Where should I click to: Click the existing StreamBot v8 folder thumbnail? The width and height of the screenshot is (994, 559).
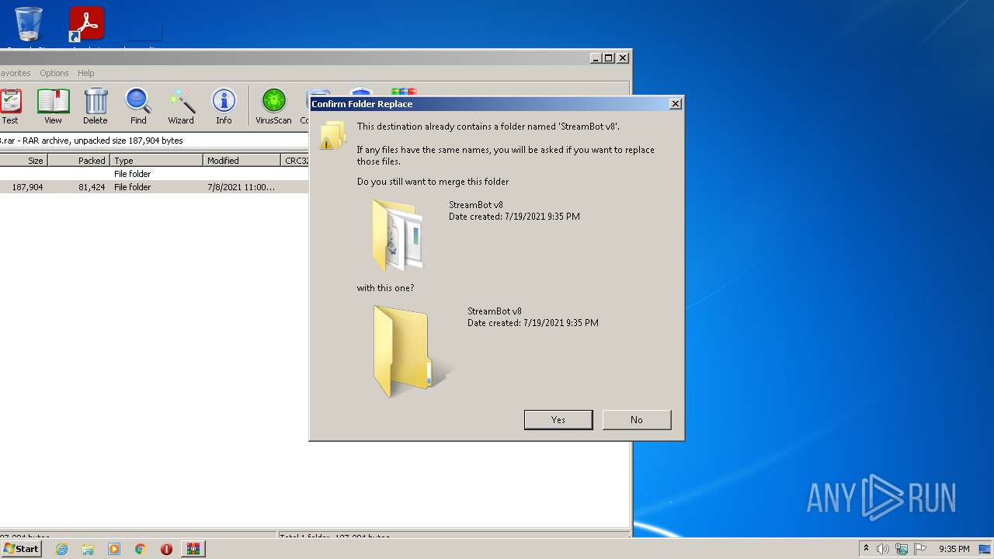[398, 234]
